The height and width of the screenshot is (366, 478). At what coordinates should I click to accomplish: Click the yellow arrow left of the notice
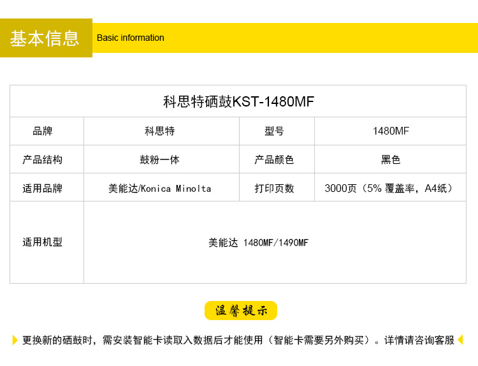[x=15, y=340]
